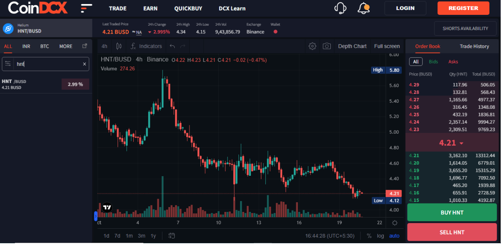Image resolution: width=501 pixels, height=244 pixels.
Task: Click the Helium coin icon
Action: point(8,28)
